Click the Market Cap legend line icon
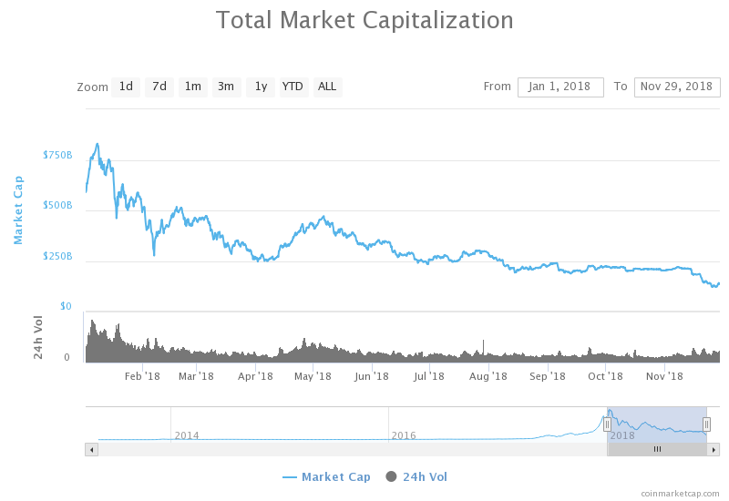The height and width of the screenshot is (501, 729). point(290,476)
